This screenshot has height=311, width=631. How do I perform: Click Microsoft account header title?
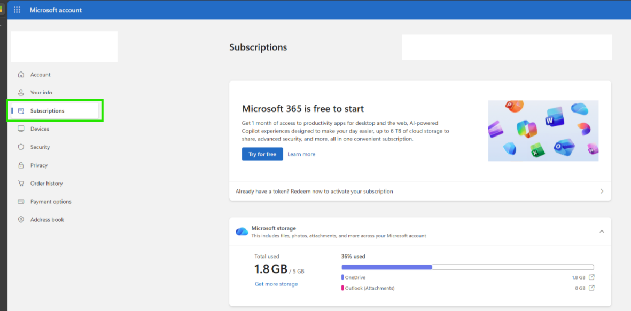(56, 10)
